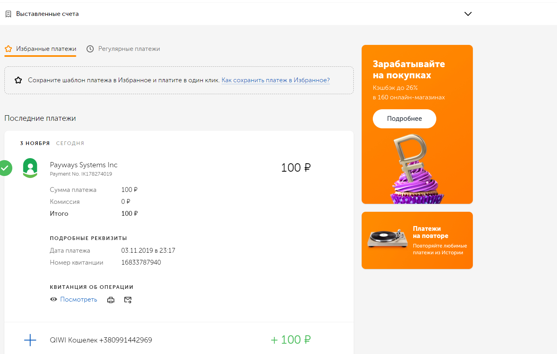Click the green checkmark status icon
557x354 pixels.
point(5,168)
